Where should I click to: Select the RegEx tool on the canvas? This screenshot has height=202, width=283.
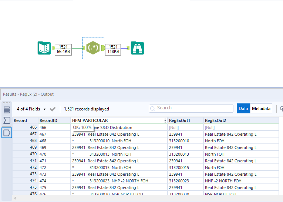(93, 48)
